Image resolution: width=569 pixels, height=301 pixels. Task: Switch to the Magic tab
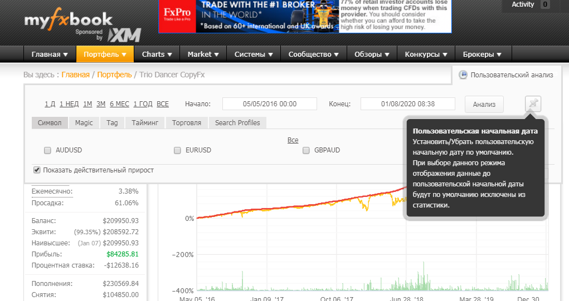[84, 123]
